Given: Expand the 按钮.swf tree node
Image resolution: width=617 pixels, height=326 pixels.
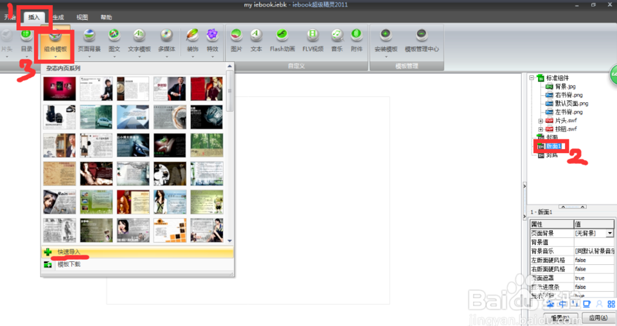Looking at the screenshot, I should click(x=541, y=129).
